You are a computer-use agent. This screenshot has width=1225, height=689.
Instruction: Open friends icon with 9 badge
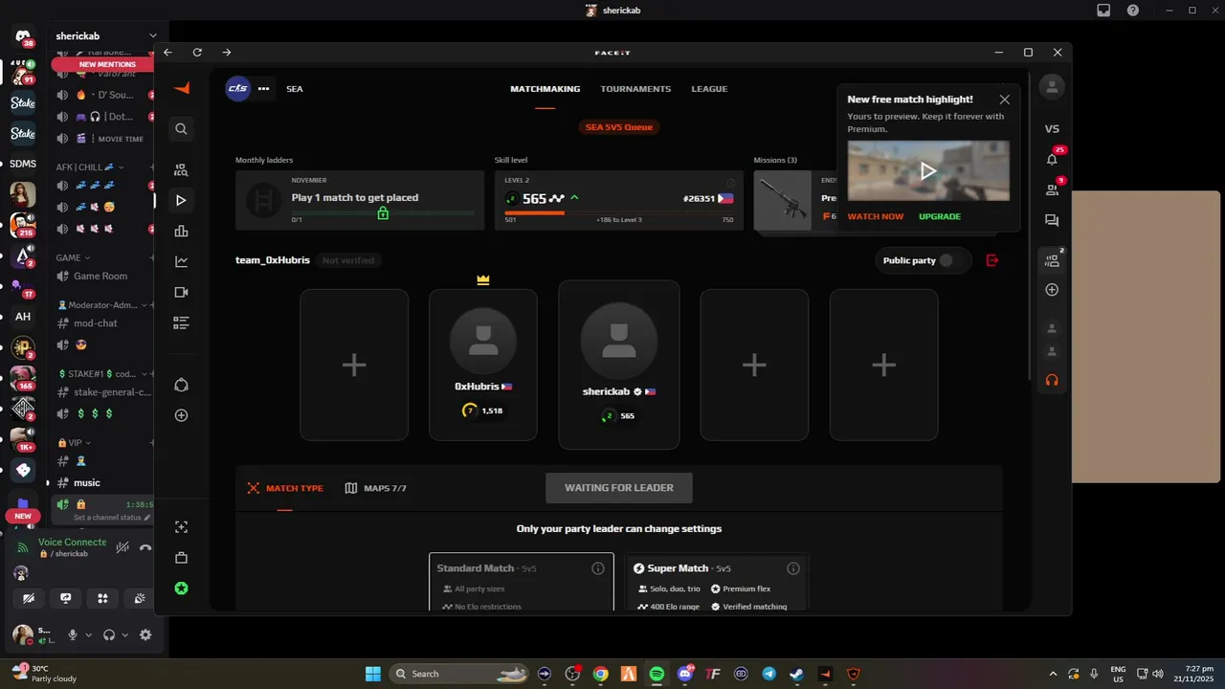point(1052,190)
